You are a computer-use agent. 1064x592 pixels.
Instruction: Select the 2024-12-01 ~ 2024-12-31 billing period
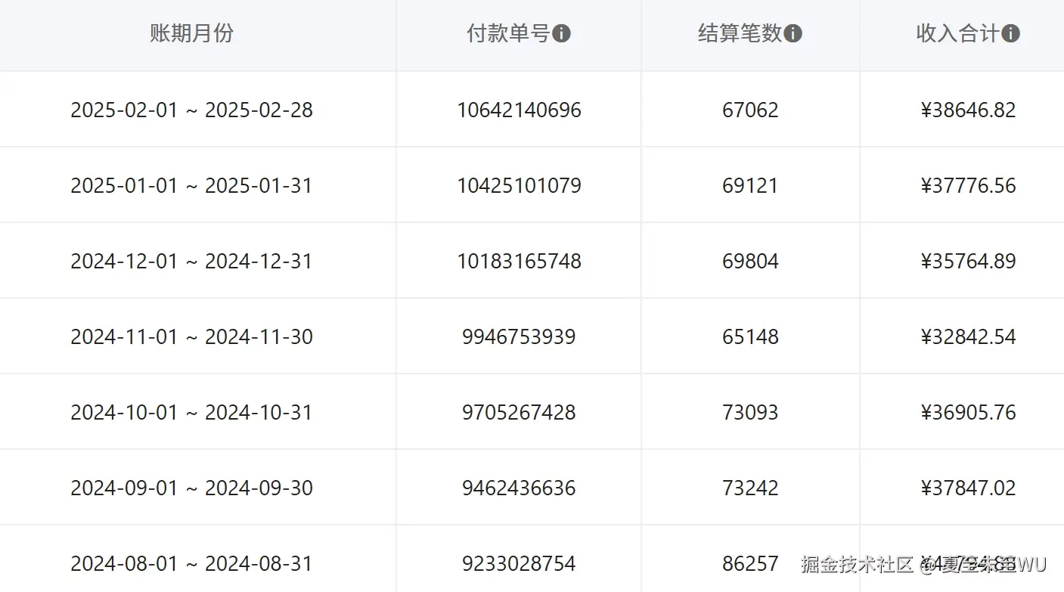pos(191,261)
